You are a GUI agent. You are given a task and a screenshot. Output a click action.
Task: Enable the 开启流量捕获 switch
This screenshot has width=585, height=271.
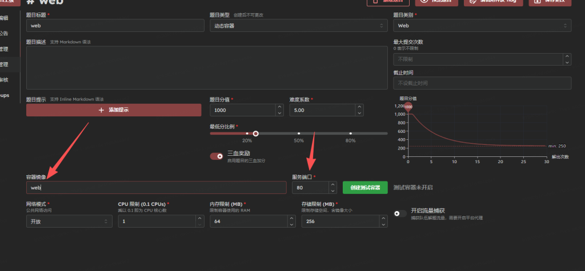click(x=400, y=213)
